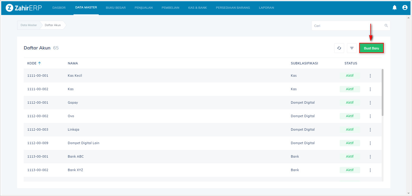Go to the Penjualan menu
Image resolution: width=412 pixels, height=196 pixels.
click(143, 8)
